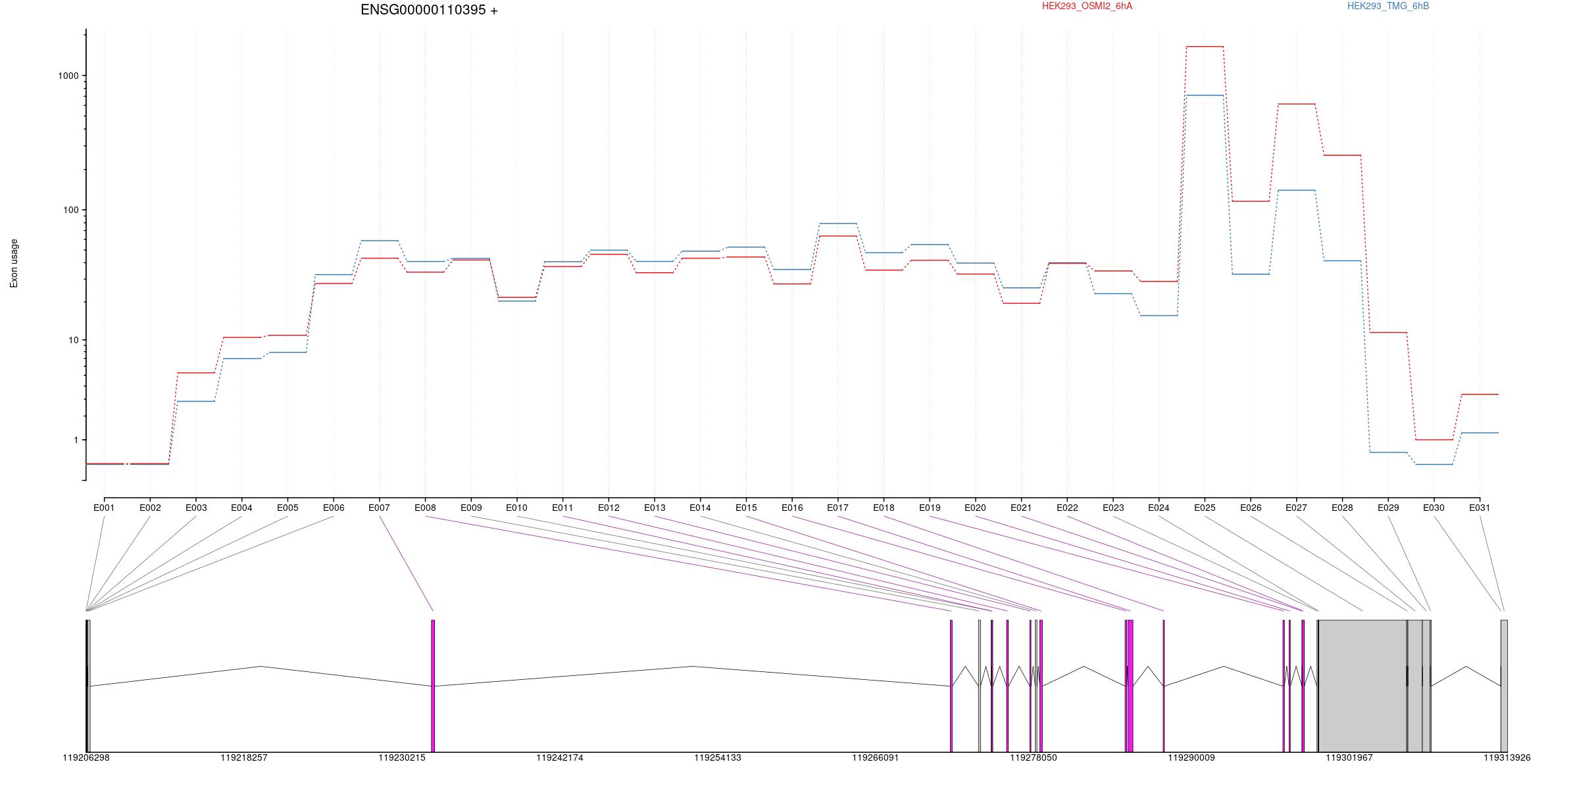
Task: Click exon label E001
Action: coord(104,508)
